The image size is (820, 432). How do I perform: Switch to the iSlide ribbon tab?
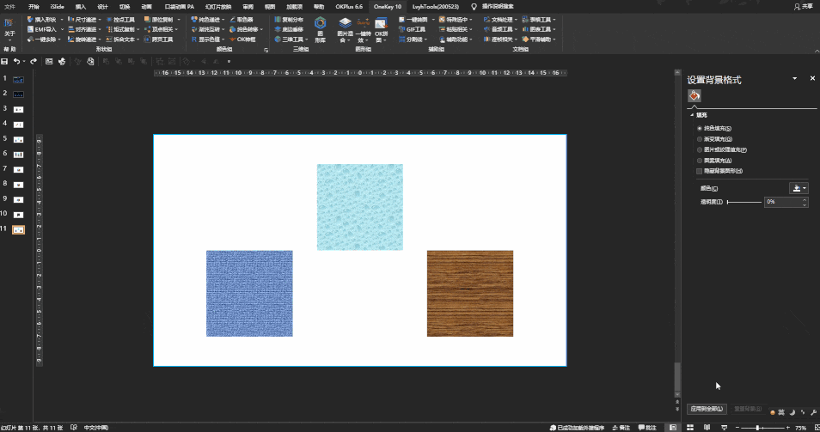[57, 6]
